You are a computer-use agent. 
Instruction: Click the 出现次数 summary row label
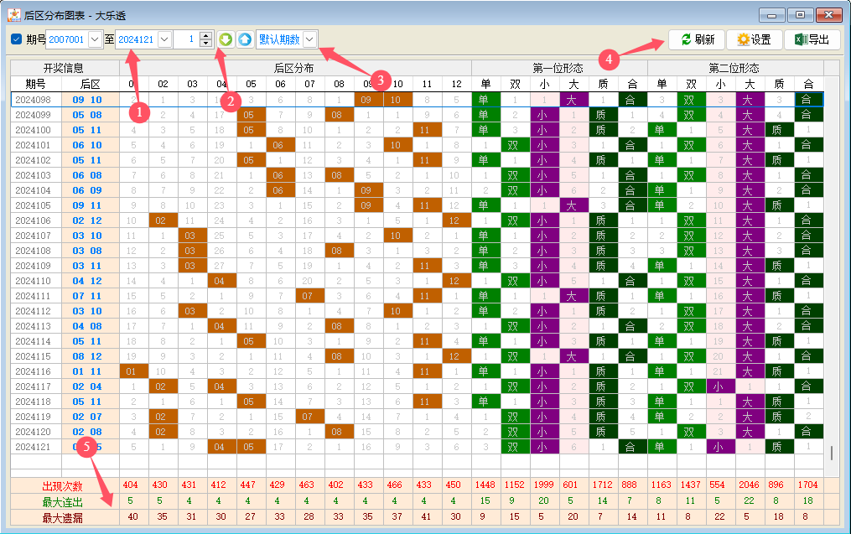62,485
